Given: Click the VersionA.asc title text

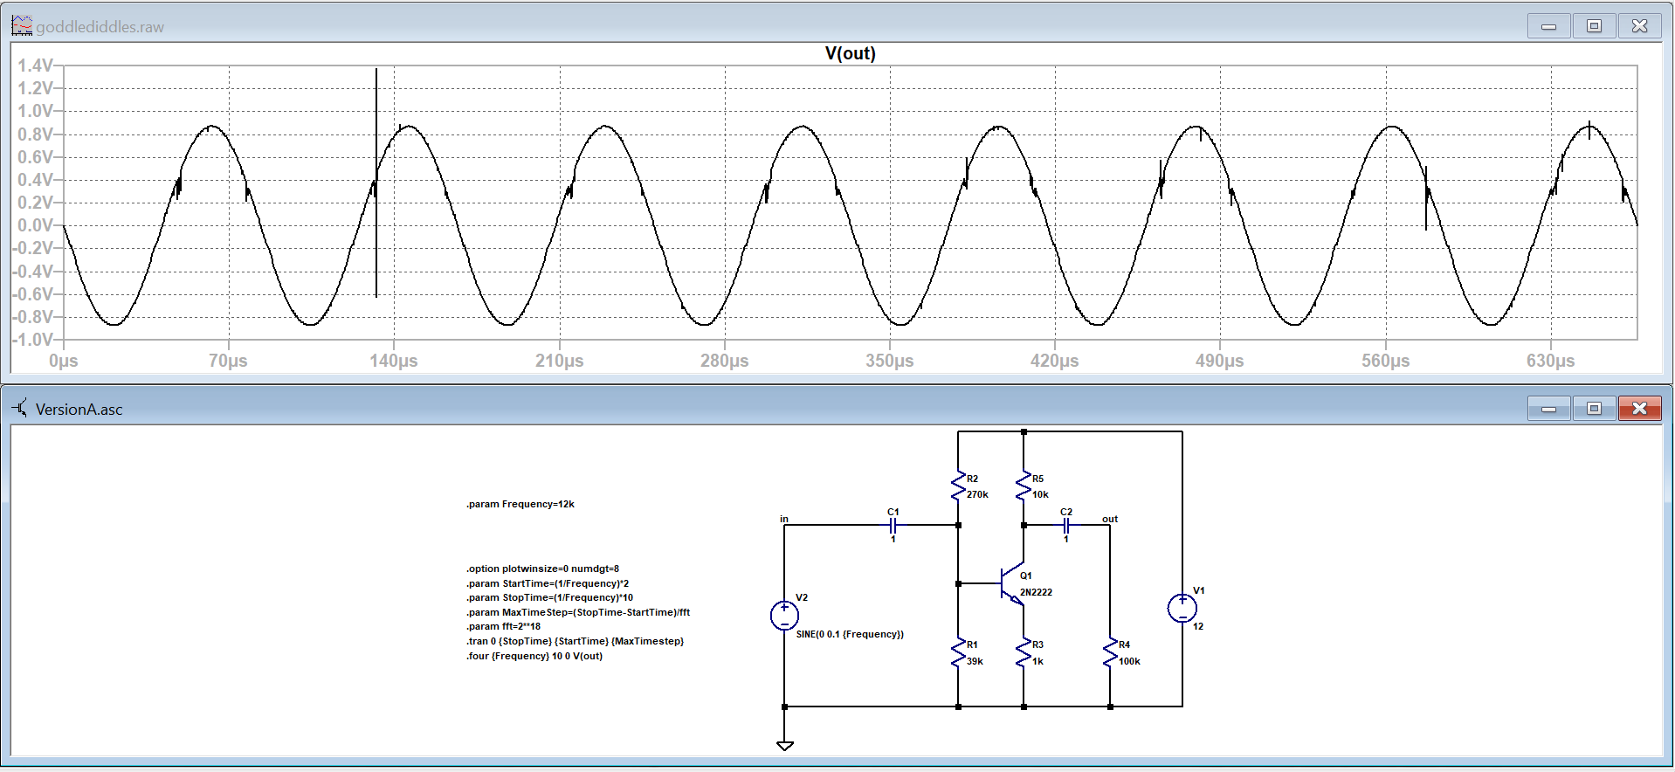Looking at the screenshot, I should click(79, 409).
